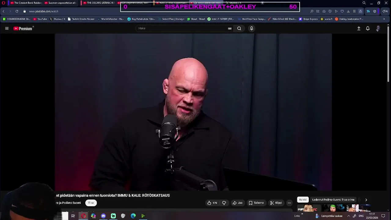Click the site lock icon in address bar

(x=24, y=11)
